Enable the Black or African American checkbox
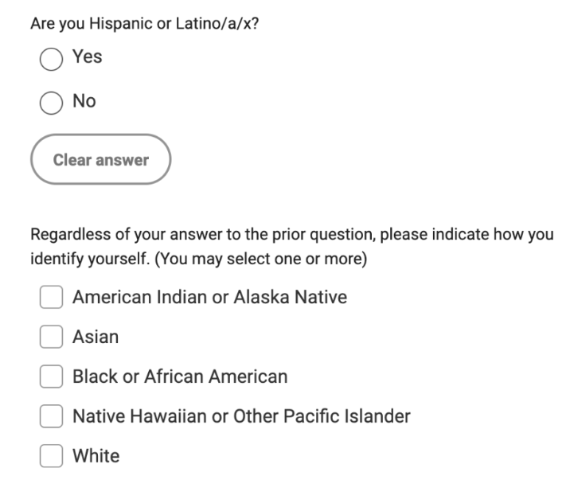The width and height of the screenshot is (574, 484). (52, 377)
